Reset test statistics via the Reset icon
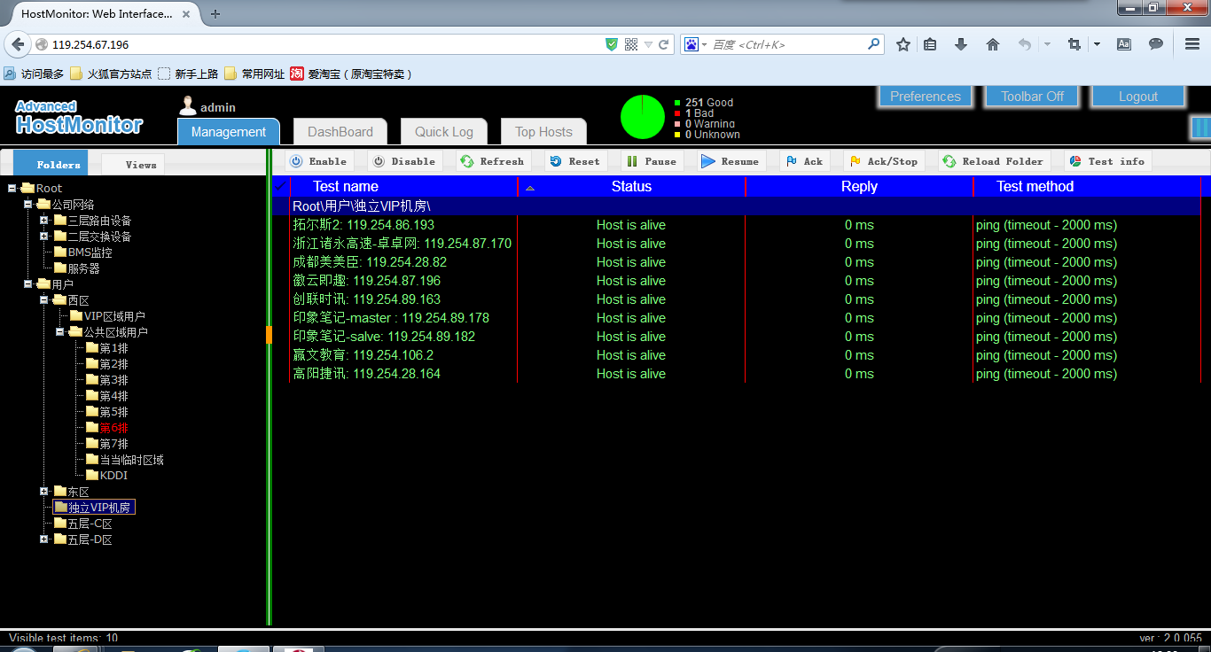1211x652 pixels. [x=556, y=161]
